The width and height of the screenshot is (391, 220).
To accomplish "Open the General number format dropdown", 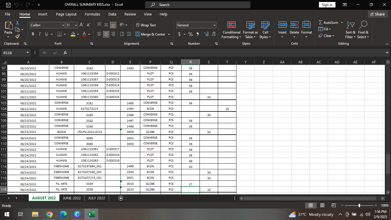I will click(x=214, y=25).
